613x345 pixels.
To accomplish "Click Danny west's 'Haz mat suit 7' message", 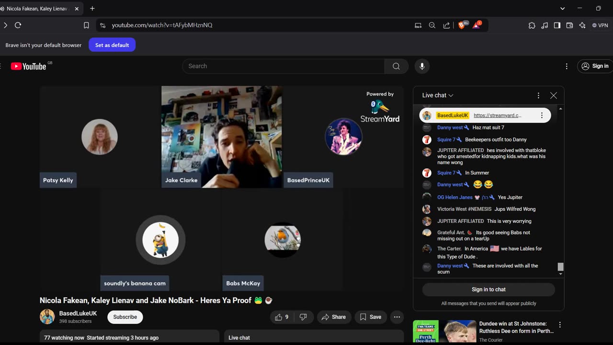I will tap(488, 127).
